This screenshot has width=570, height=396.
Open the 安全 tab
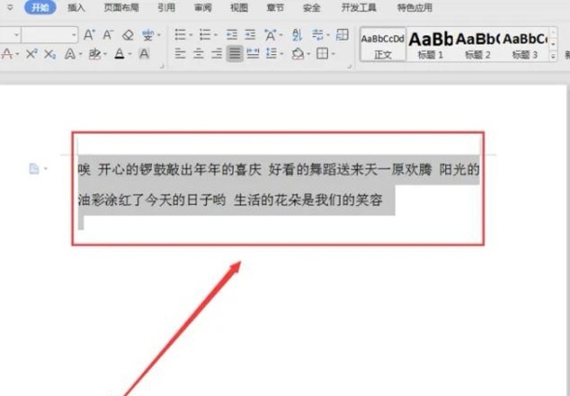tap(311, 7)
